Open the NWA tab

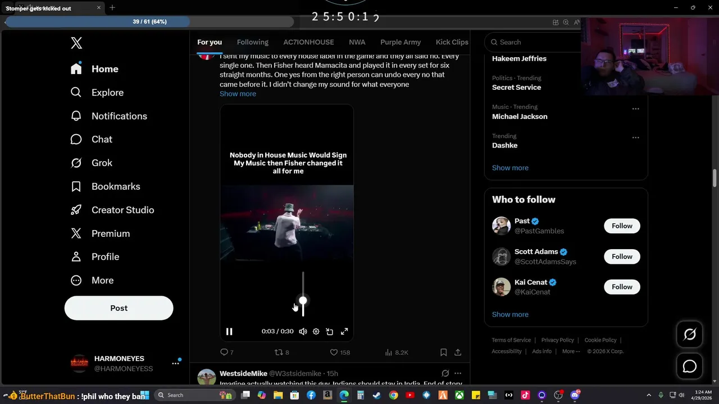(x=357, y=42)
